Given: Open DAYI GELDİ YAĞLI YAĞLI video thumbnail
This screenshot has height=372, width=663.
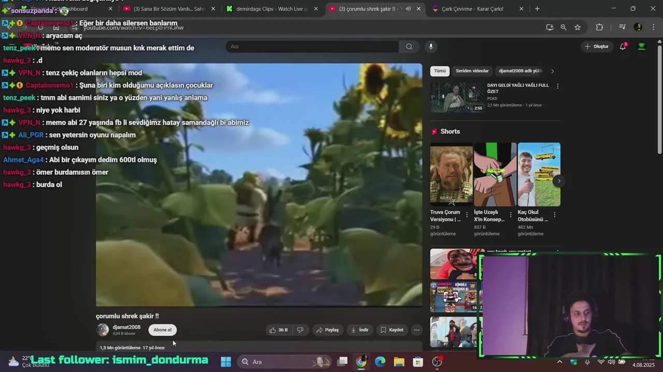Looking at the screenshot, I should coord(457,97).
